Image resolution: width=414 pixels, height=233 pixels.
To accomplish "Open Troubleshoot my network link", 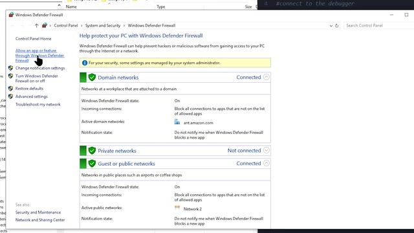I will [x=38, y=104].
